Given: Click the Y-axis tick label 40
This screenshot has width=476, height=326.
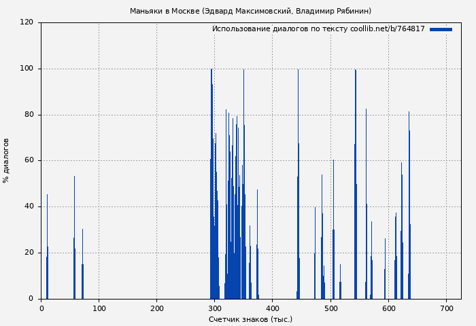Looking at the screenshot, I should pyautogui.click(x=29, y=206).
